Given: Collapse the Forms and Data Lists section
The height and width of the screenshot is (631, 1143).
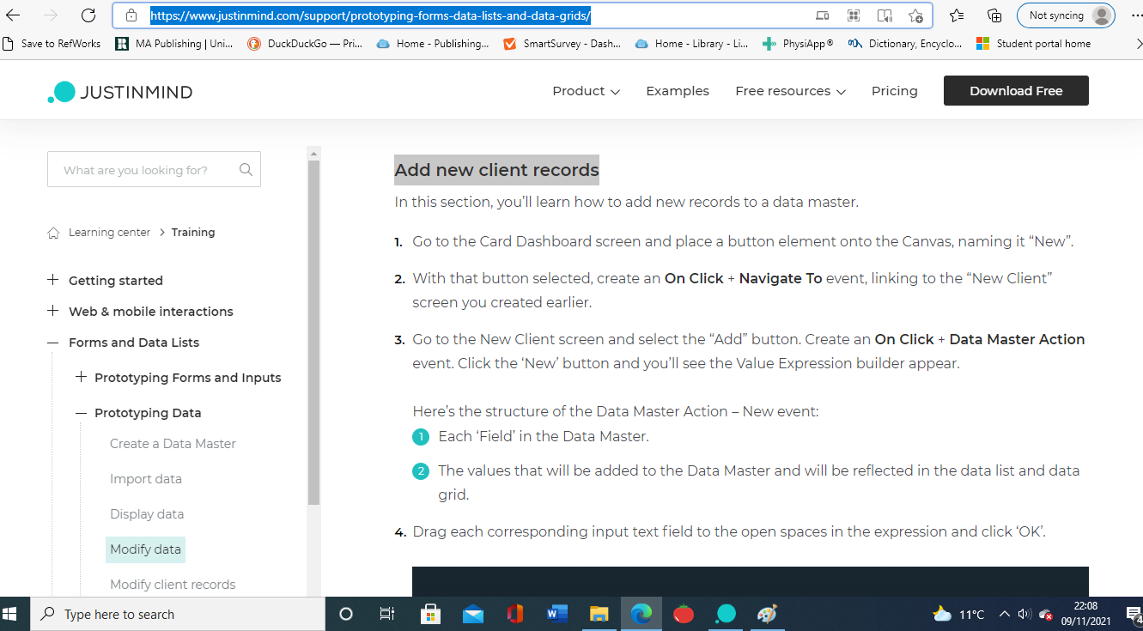Looking at the screenshot, I should point(52,343).
